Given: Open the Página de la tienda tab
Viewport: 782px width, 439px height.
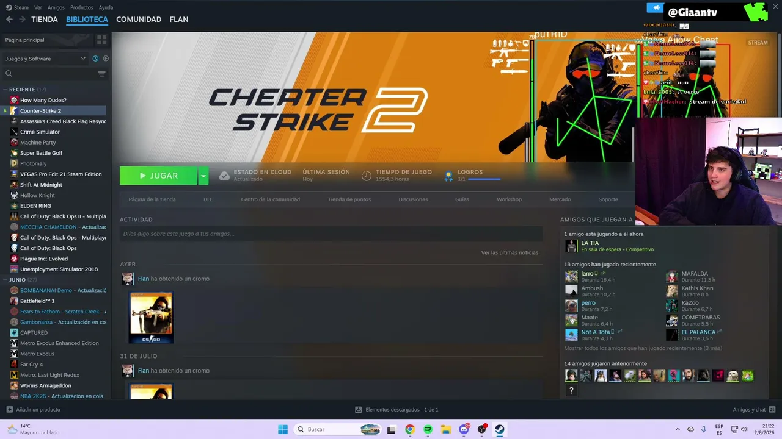Looking at the screenshot, I should click(152, 199).
